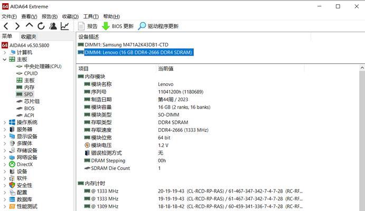Expand the 服务器 node
The height and width of the screenshot is (211, 365).
[5, 129]
